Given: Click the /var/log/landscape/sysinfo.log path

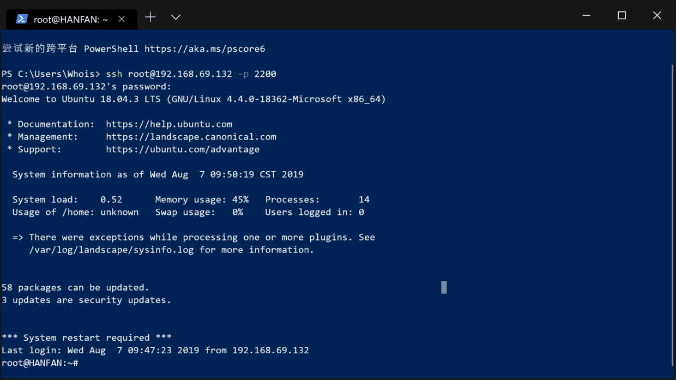Looking at the screenshot, I should click(112, 250).
